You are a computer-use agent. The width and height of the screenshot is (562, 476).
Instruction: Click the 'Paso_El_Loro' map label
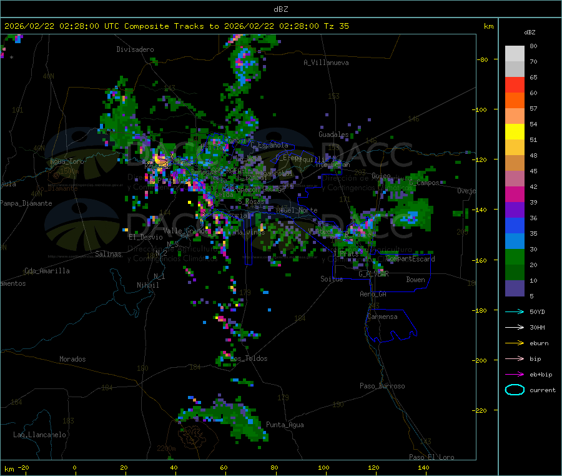[x=432, y=457]
